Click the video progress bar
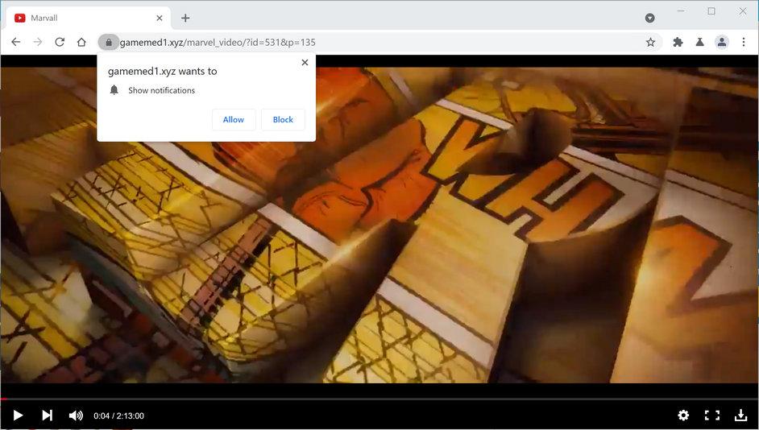This screenshot has width=759, height=430. tap(379, 399)
